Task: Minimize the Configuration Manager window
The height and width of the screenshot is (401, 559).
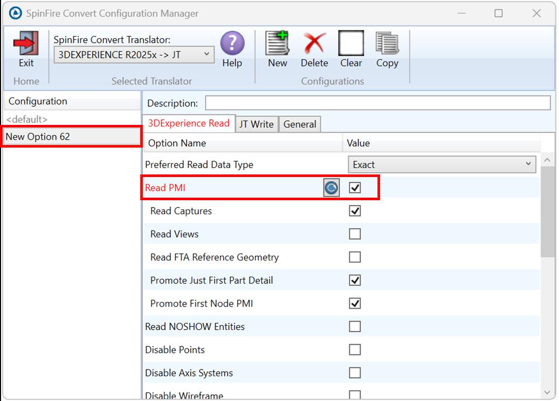Action: coord(462,13)
